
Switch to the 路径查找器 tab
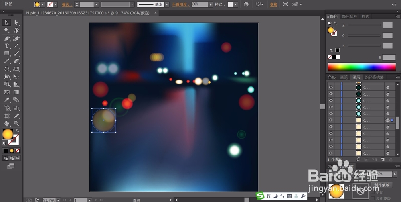click(x=374, y=78)
